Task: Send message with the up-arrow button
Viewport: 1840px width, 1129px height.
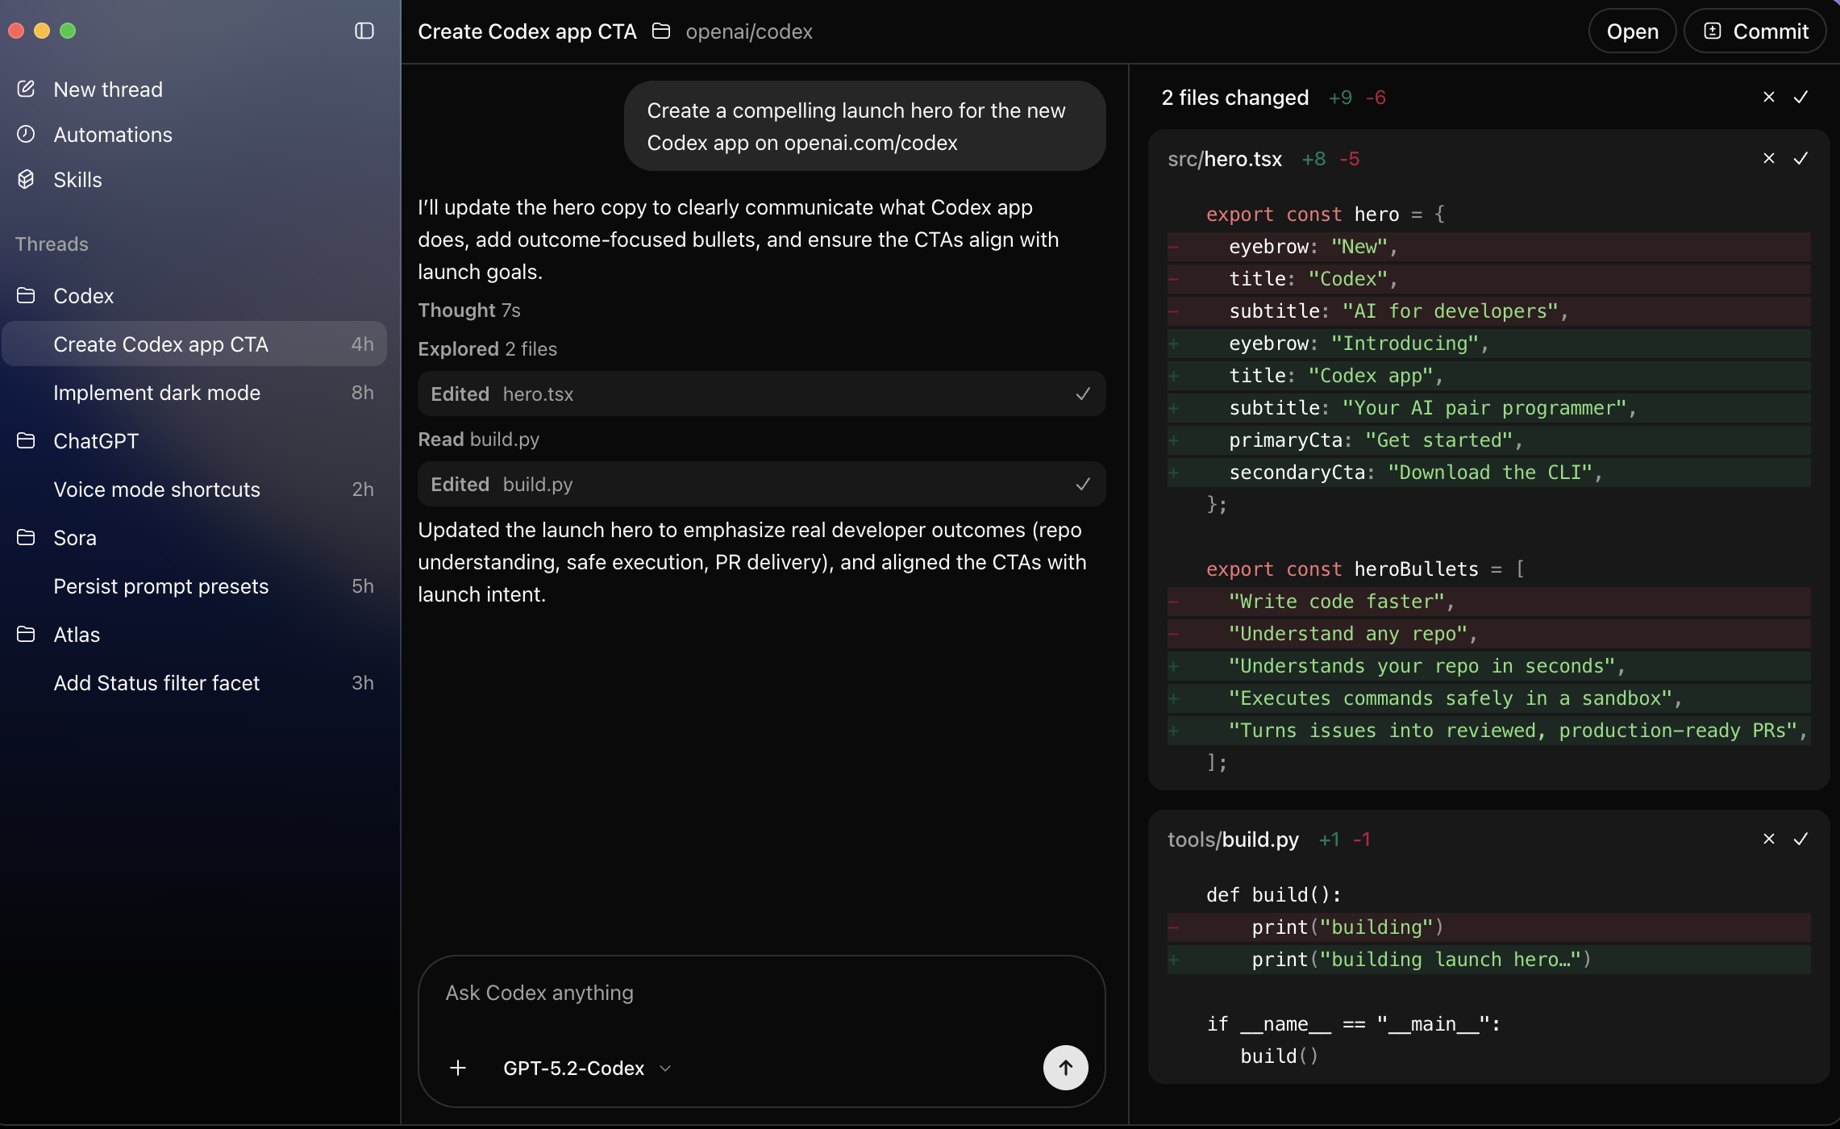Action: click(1066, 1068)
